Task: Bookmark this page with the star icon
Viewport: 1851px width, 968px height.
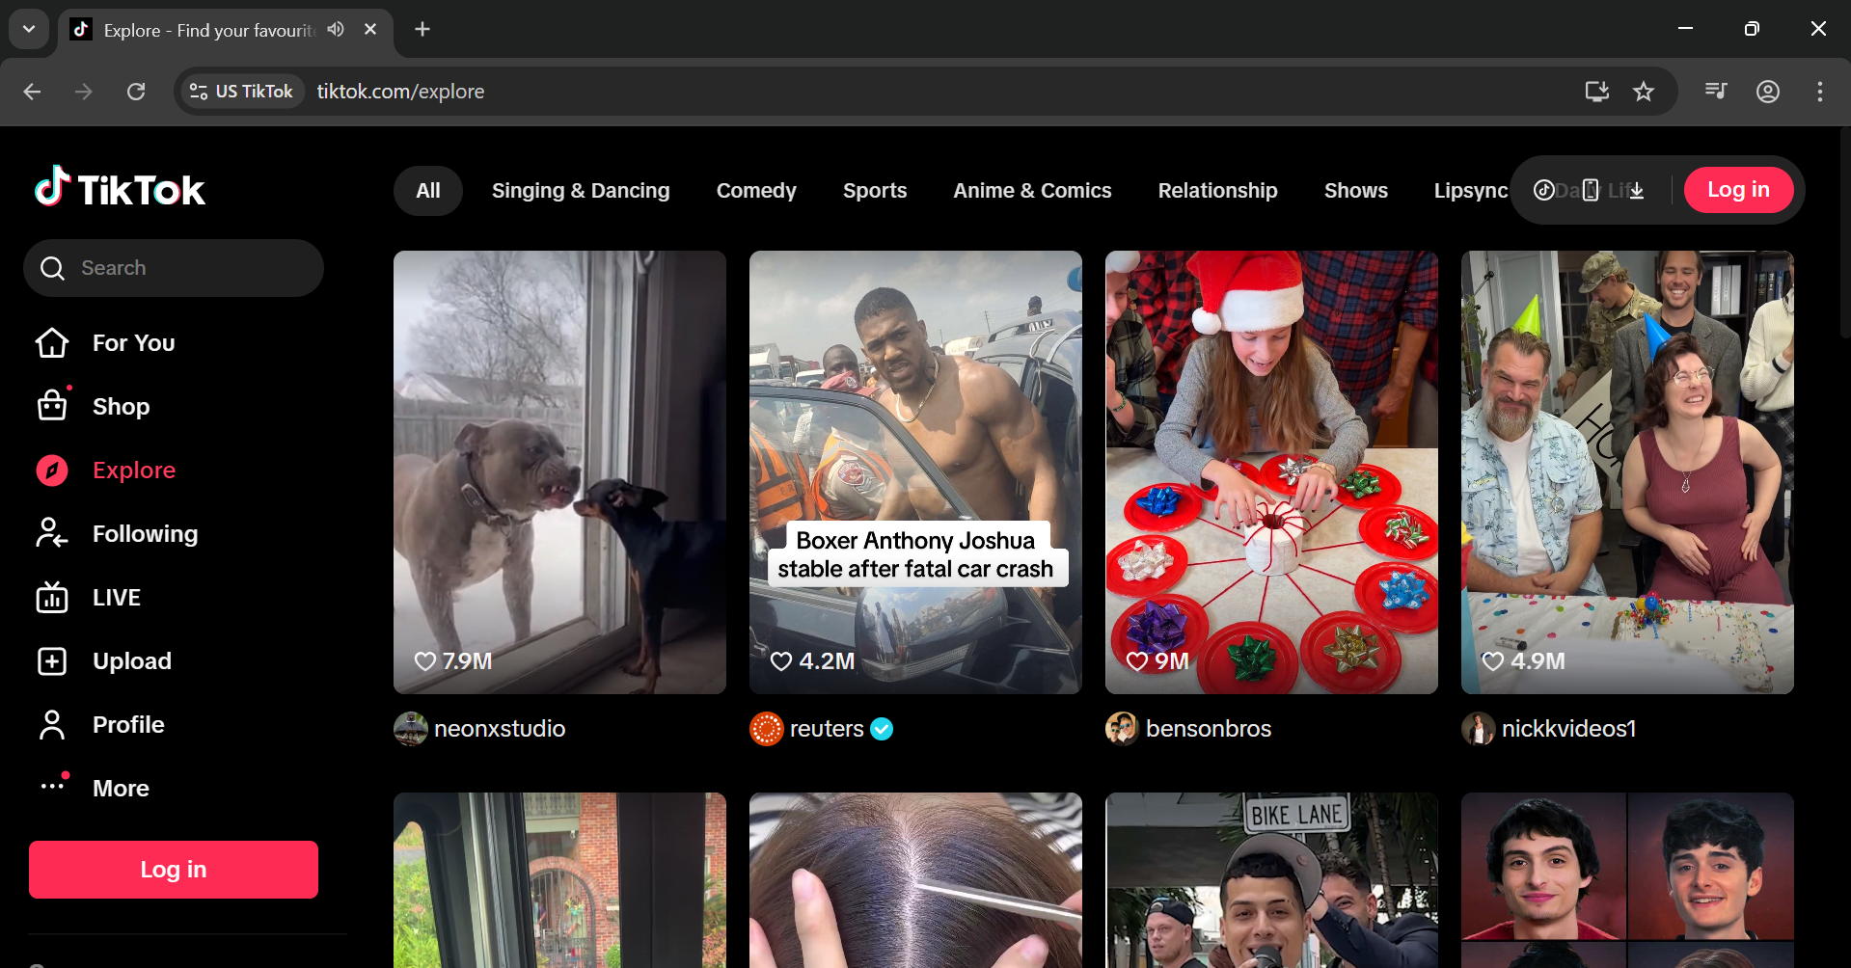Action: click(1644, 92)
